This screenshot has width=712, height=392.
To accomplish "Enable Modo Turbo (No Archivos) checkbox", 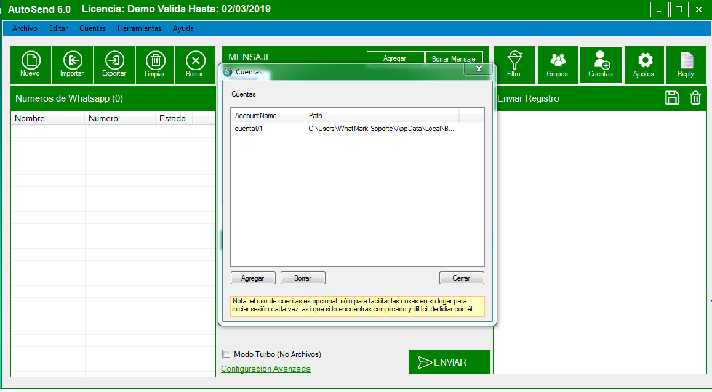I will 226,354.
